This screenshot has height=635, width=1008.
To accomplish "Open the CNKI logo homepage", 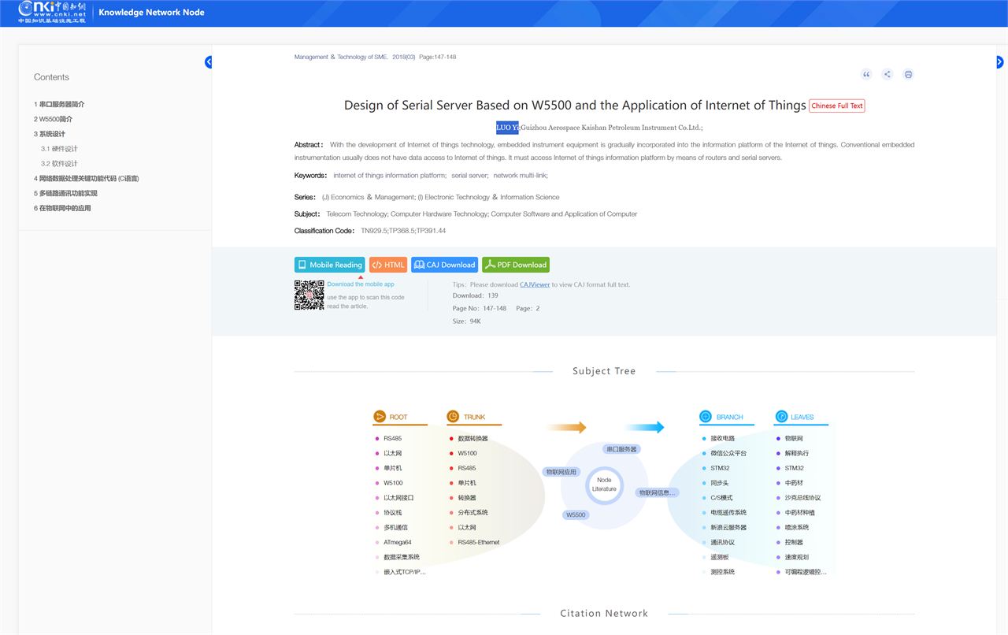I will (52, 12).
